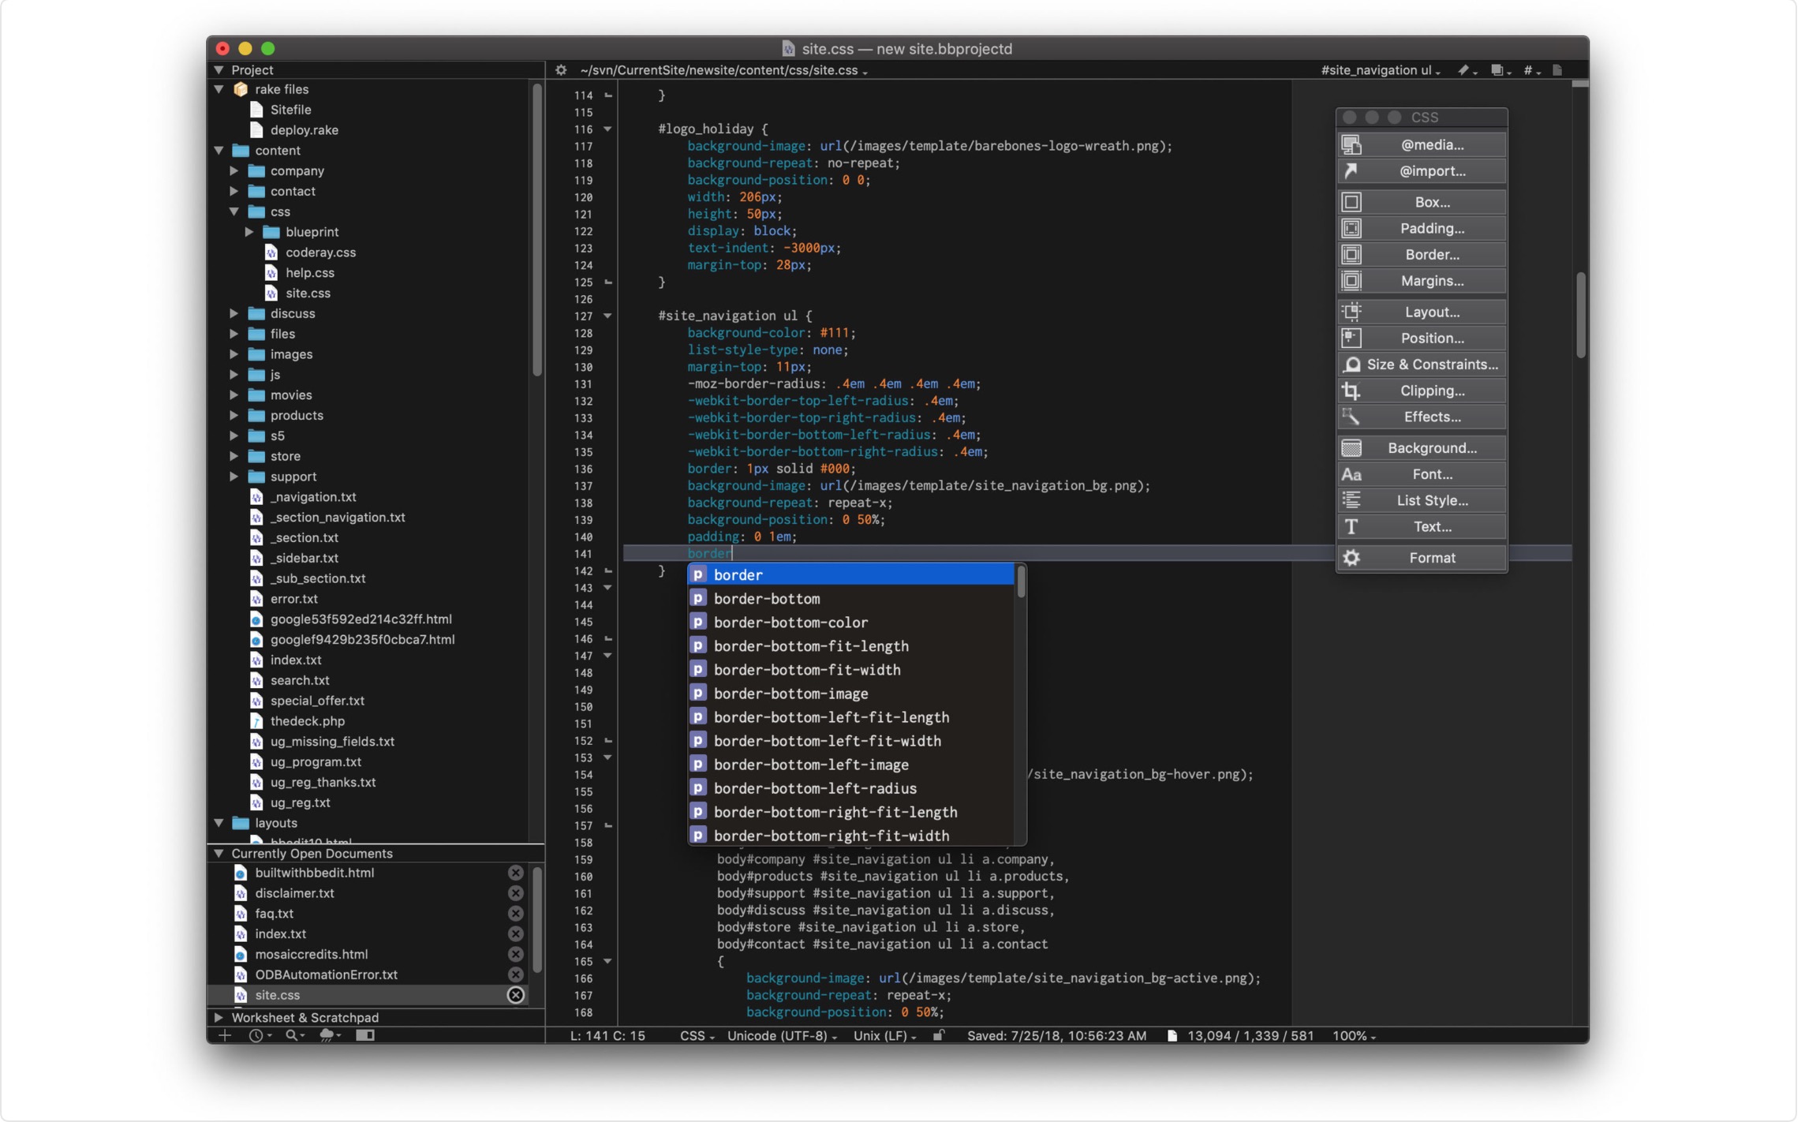The image size is (1805, 1122).
Task: Open the Unicode (UTF-8) encoding dropdown
Action: pos(781,1036)
